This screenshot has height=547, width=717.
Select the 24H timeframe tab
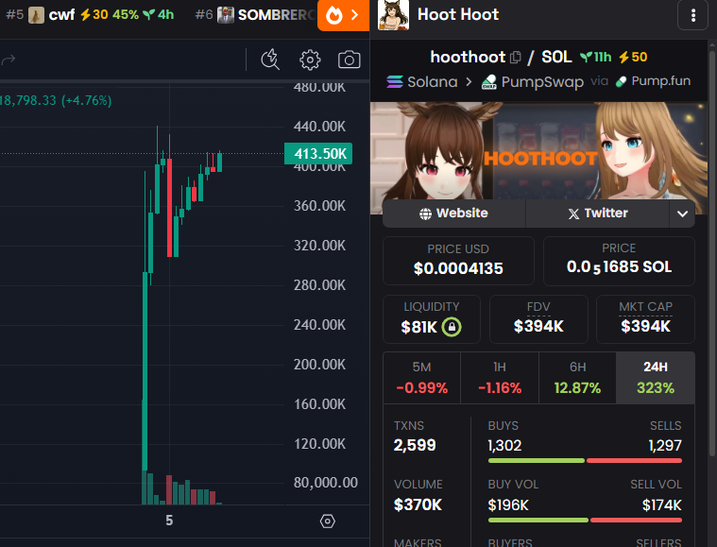(655, 378)
